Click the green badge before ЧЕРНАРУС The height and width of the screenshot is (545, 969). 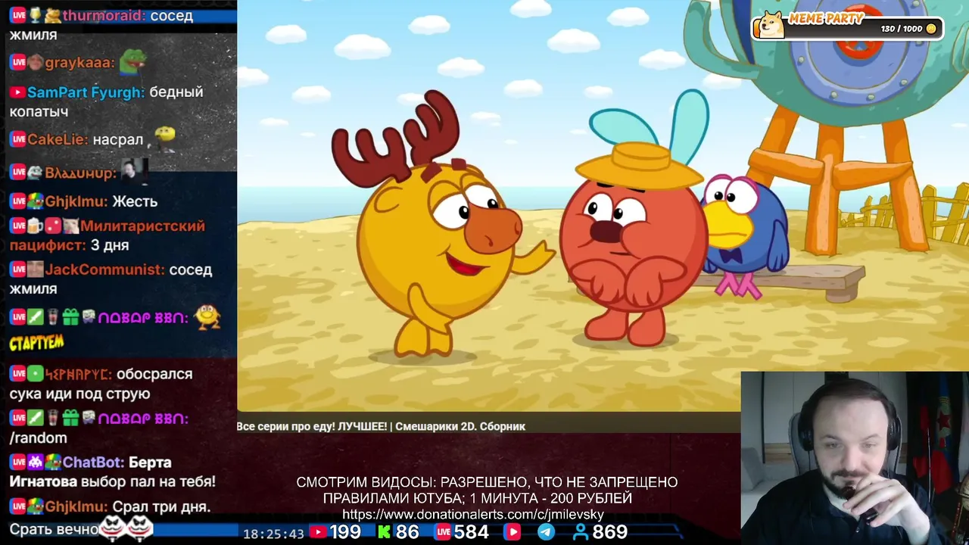tap(35, 374)
